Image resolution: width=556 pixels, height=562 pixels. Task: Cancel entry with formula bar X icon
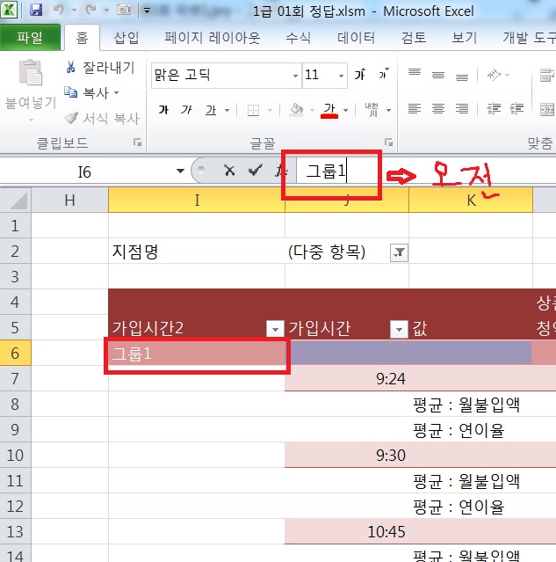coord(229,171)
